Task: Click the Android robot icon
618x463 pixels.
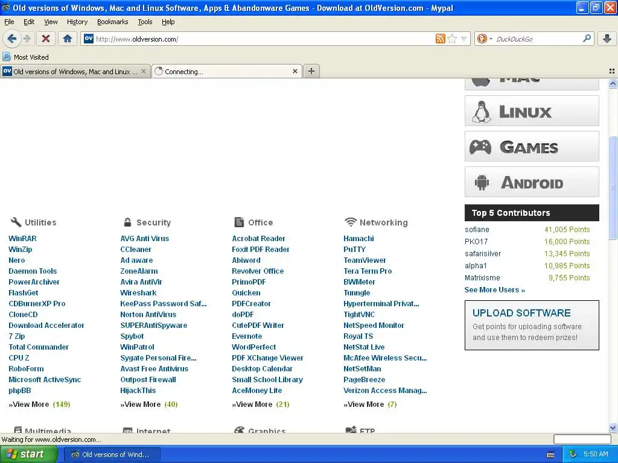Action: [482, 183]
